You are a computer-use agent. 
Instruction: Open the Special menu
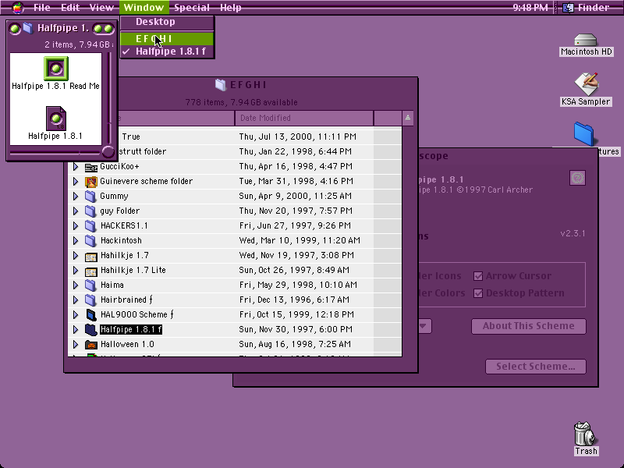[192, 8]
